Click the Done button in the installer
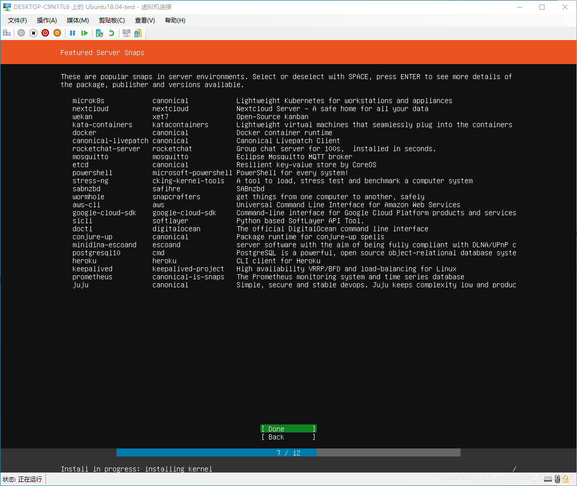The image size is (577, 486). coord(288,429)
